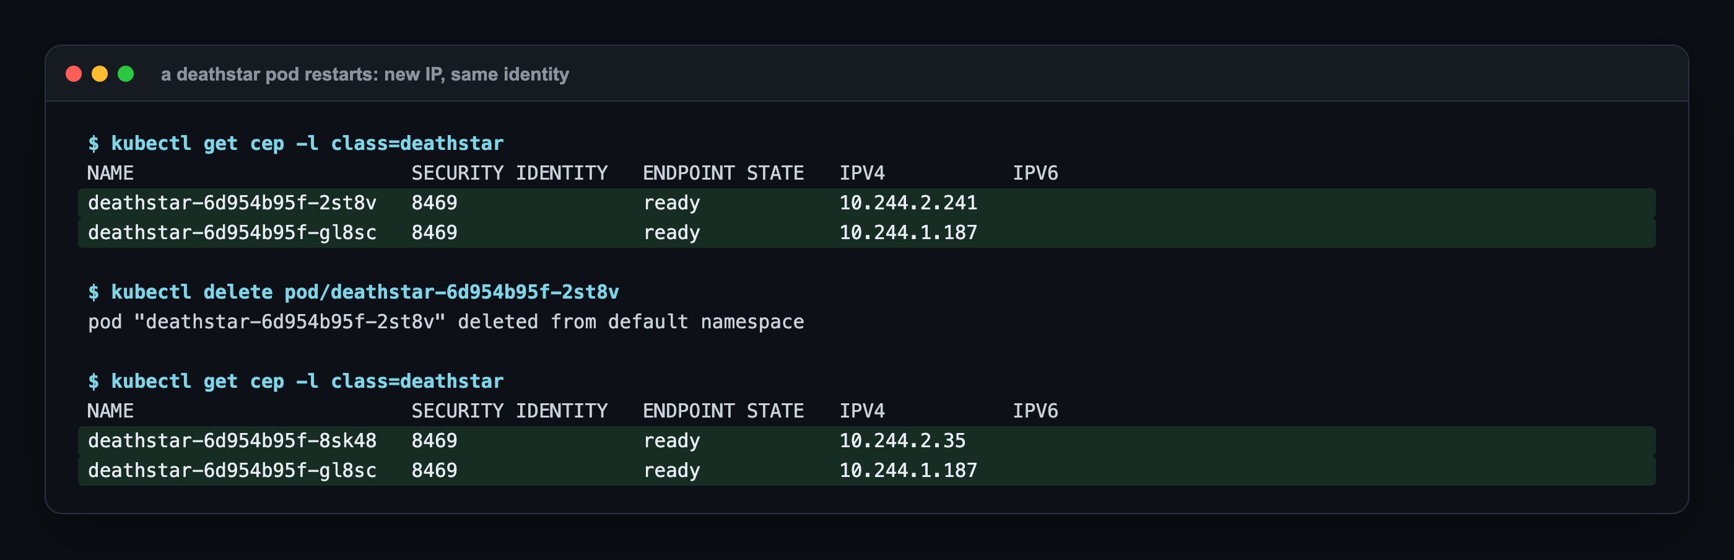Click 'ready' state on the 2st8v row
The width and height of the screenshot is (1734, 560).
(x=672, y=203)
